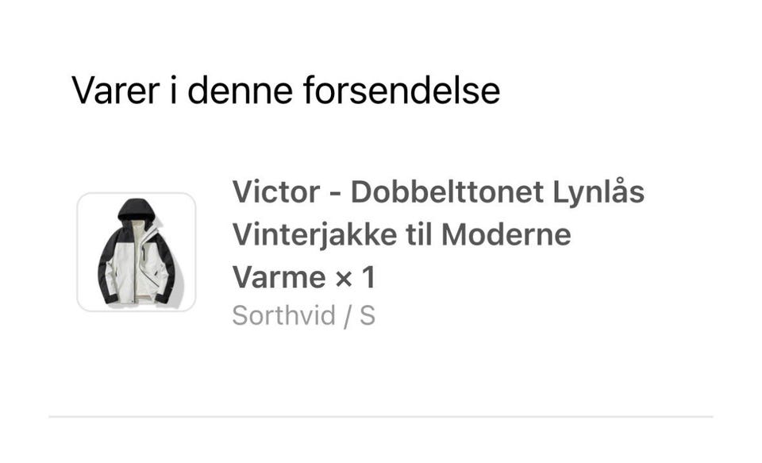Click the 'Varer i denne forsendelse' heading

[x=286, y=90]
